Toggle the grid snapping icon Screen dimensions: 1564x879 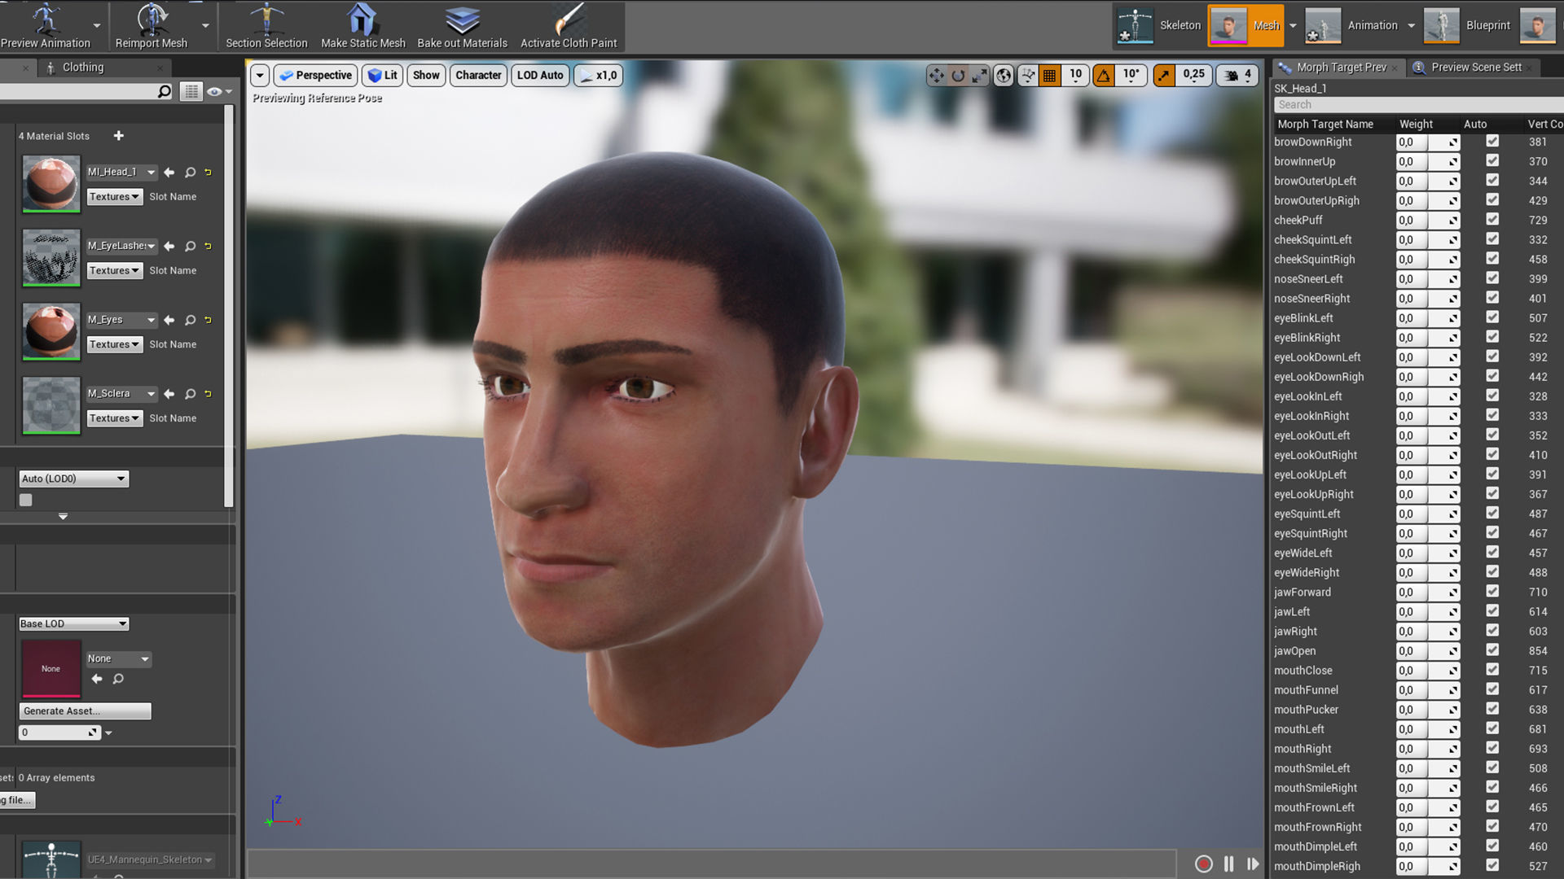1049,76
